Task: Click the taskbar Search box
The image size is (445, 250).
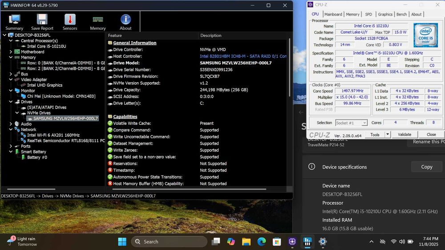Action: click(x=169, y=242)
